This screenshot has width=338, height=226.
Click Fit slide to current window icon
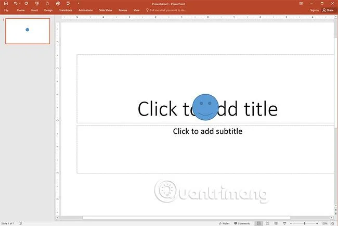coord(333,223)
